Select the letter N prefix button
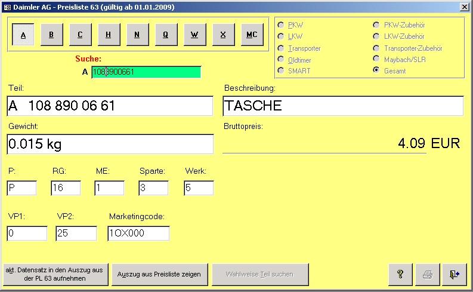 click(x=137, y=35)
